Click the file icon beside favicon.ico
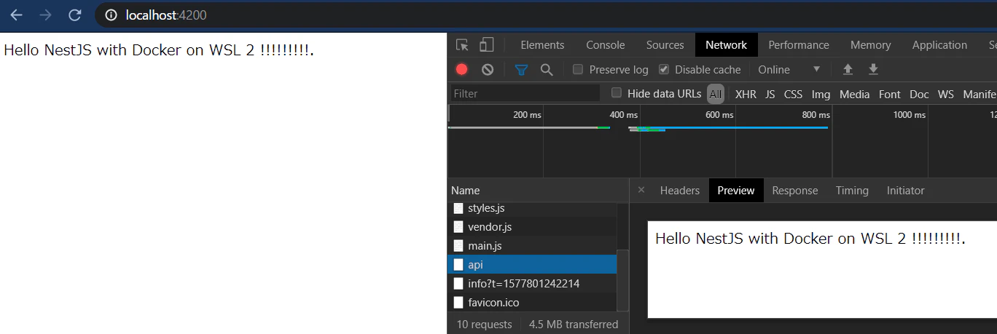997x334 pixels. 458,303
